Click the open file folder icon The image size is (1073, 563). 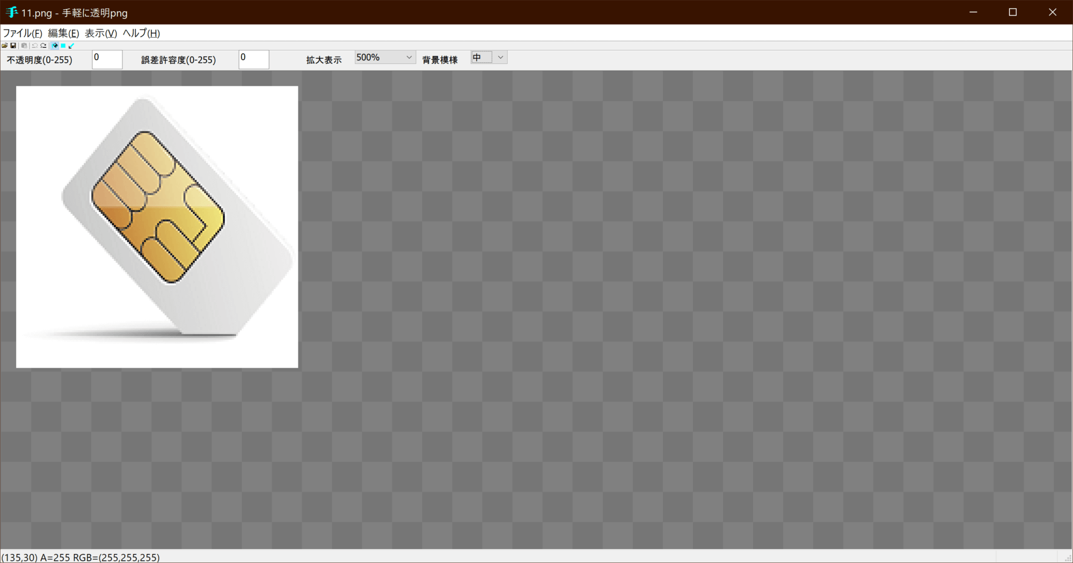[5, 46]
